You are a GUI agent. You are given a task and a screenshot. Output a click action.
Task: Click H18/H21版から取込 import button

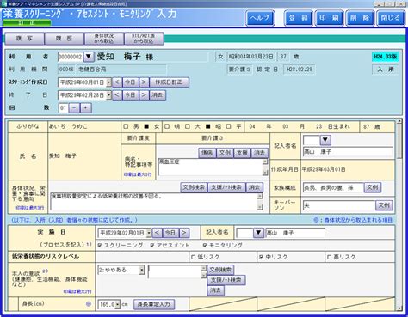[x=144, y=39]
